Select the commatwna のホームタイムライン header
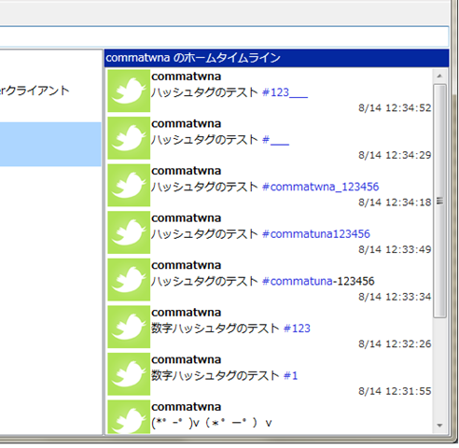The image size is (459, 448). pyautogui.click(x=276, y=58)
